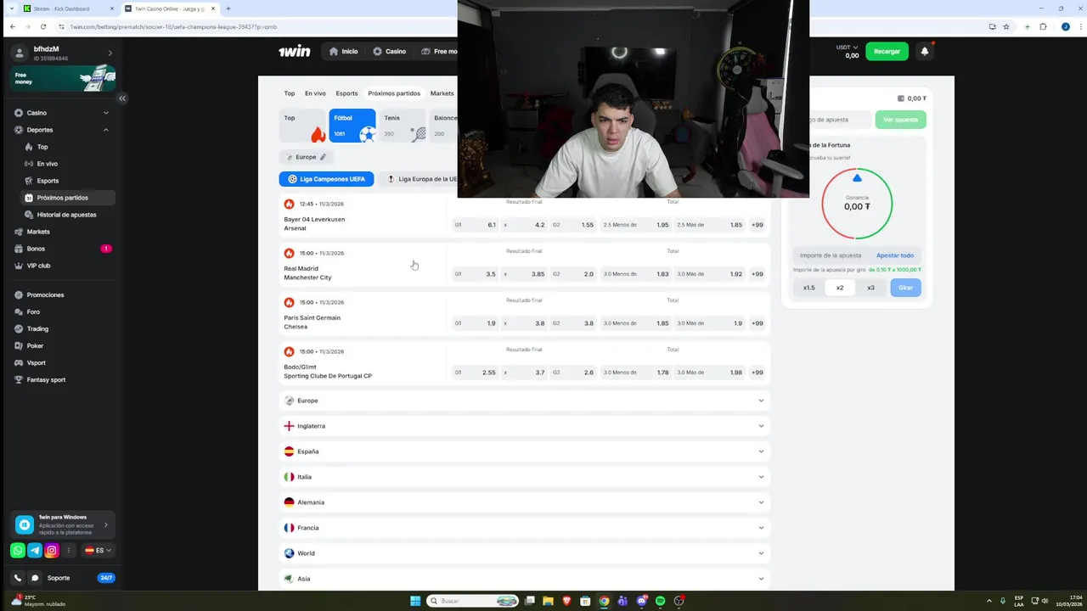Open the notifications bell icon
The image size is (1087, 611).
[925, 51]
